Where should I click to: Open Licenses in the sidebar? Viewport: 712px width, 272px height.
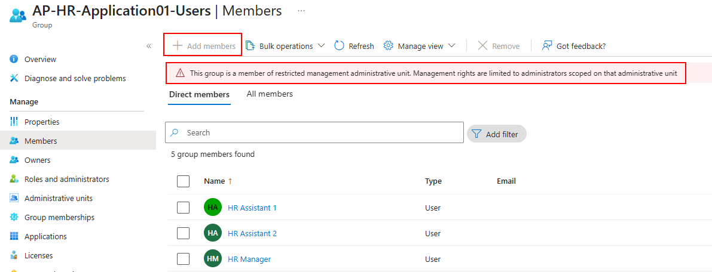tap(39, 255)
